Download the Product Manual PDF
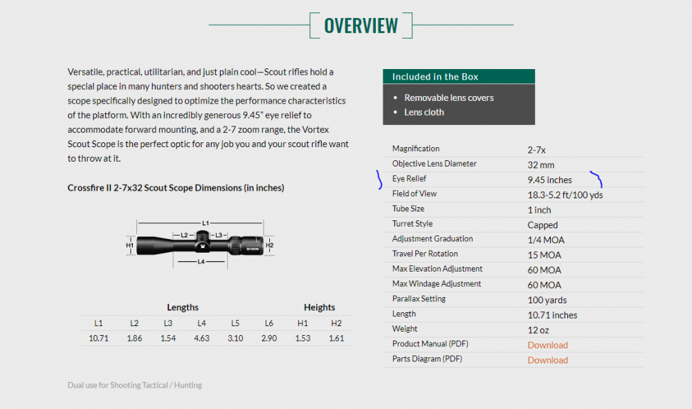 pyautogui.click(x=547, y=345)
